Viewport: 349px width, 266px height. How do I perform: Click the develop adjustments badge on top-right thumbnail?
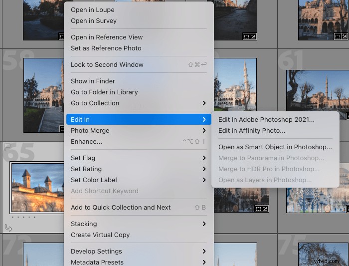coord(344,36)
